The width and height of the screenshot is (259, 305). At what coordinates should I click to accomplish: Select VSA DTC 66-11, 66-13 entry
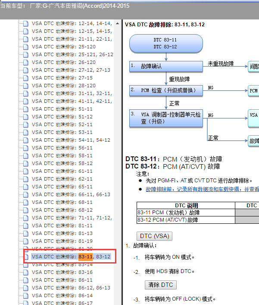coord(71,194)
